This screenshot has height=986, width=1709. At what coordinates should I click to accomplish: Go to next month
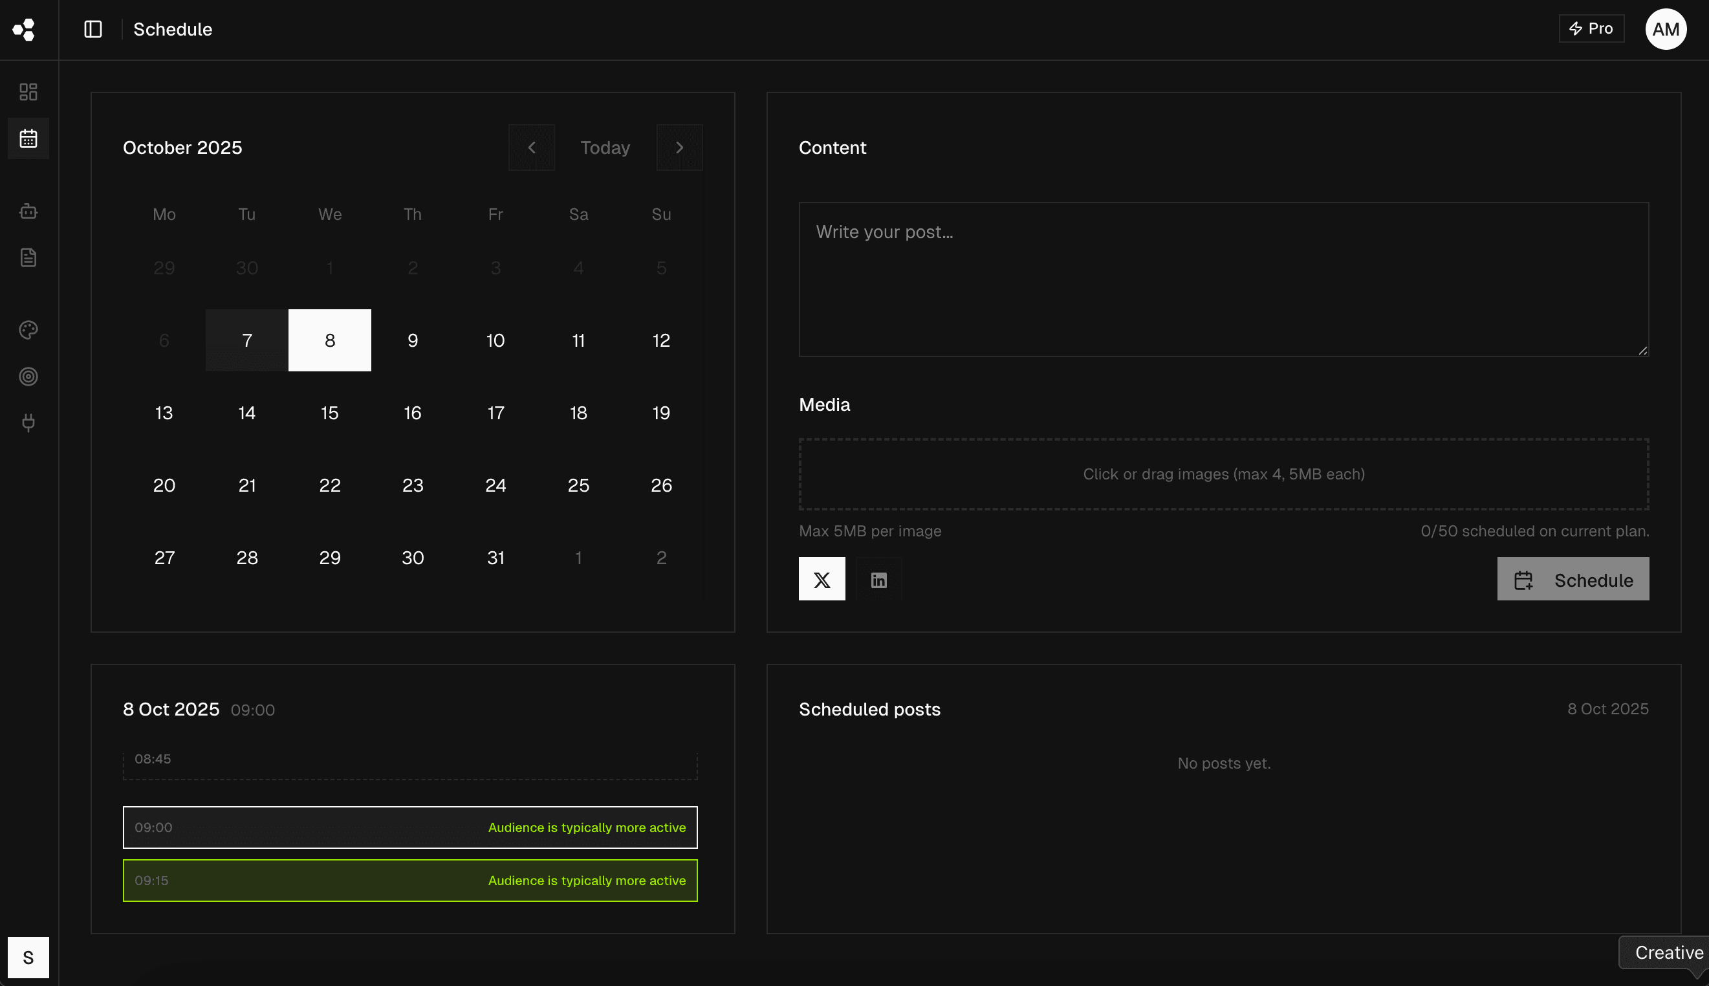click(679, 148)
